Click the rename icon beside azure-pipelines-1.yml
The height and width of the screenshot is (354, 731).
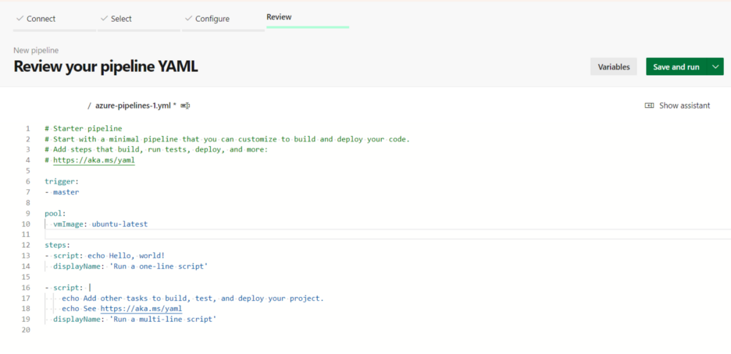coord(186,105)
